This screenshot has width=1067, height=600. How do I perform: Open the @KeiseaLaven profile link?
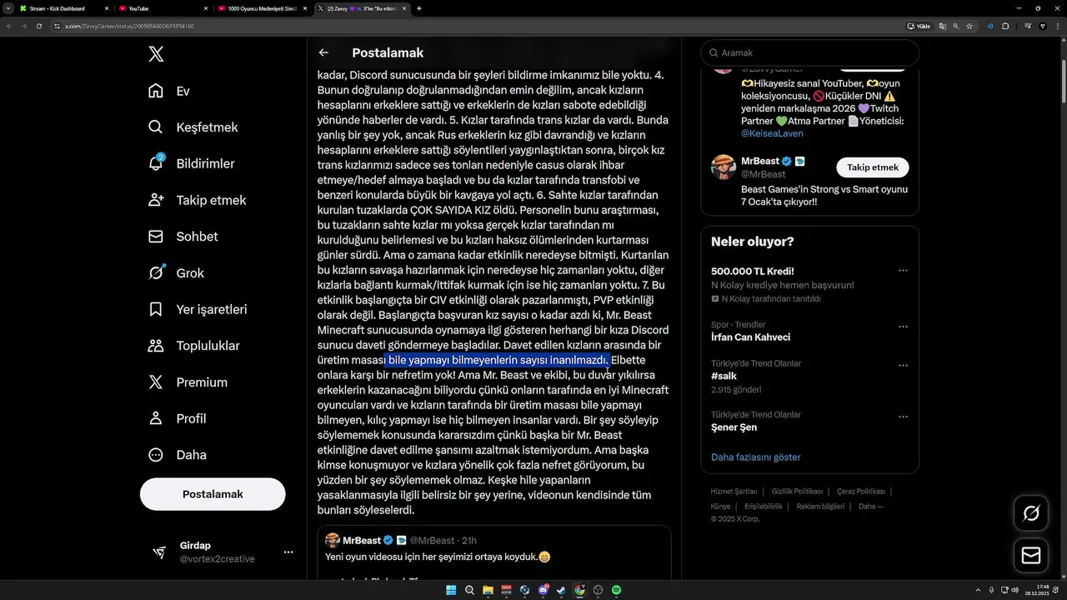click(772, 132)
